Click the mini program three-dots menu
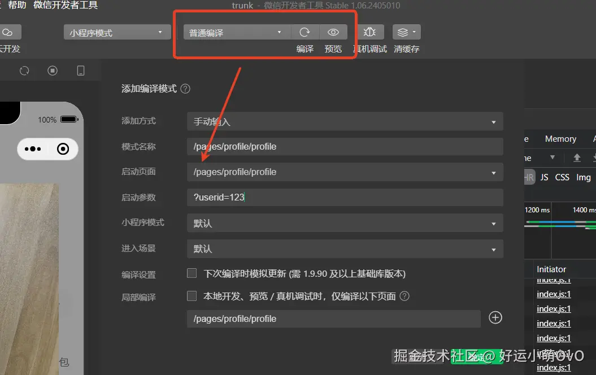Screen dimensions: 596x375 pyautogui.click(x=33, y=149)
